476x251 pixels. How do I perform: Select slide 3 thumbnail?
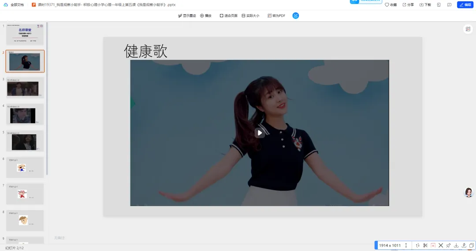coord(25,88)
